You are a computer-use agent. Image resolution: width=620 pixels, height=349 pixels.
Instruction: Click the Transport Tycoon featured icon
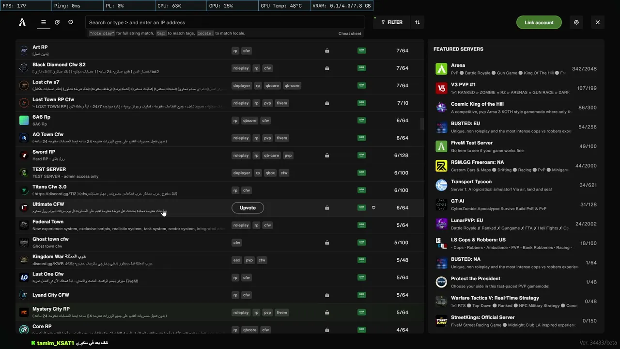[x=441, y=185]
